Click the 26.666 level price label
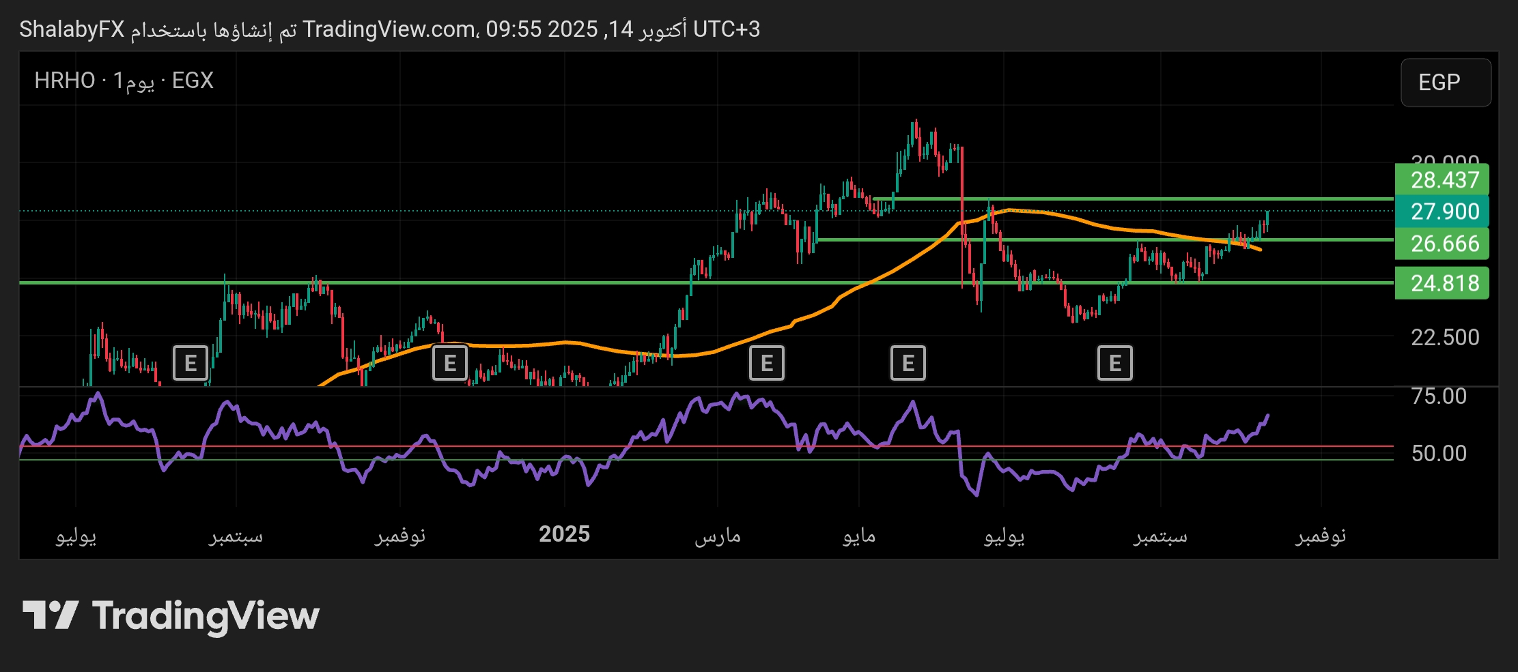The height and width of the screenshot is (672, 1518). (1444, 244)
